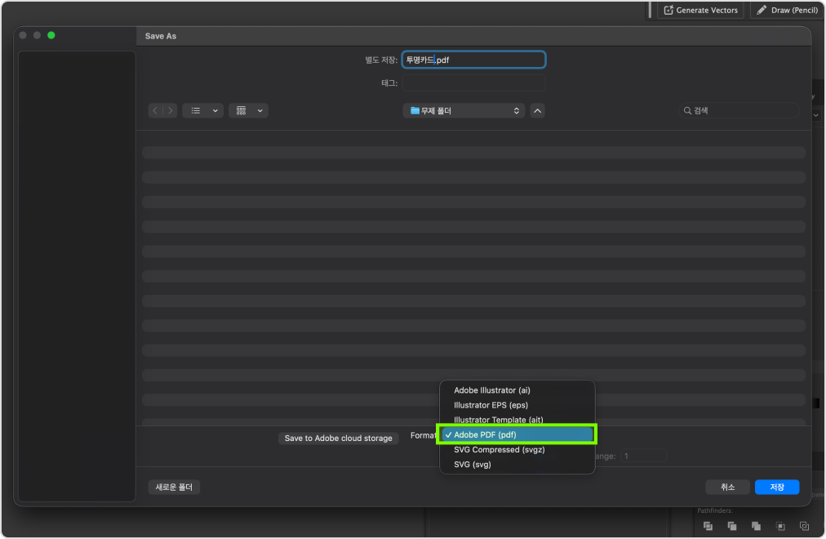Click the back navigation arrow
The height and width of the screenshot is (539, 826).
click(x=156, y=110)
